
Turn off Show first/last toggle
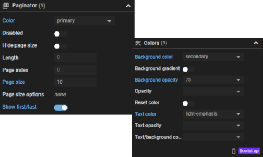61,108
